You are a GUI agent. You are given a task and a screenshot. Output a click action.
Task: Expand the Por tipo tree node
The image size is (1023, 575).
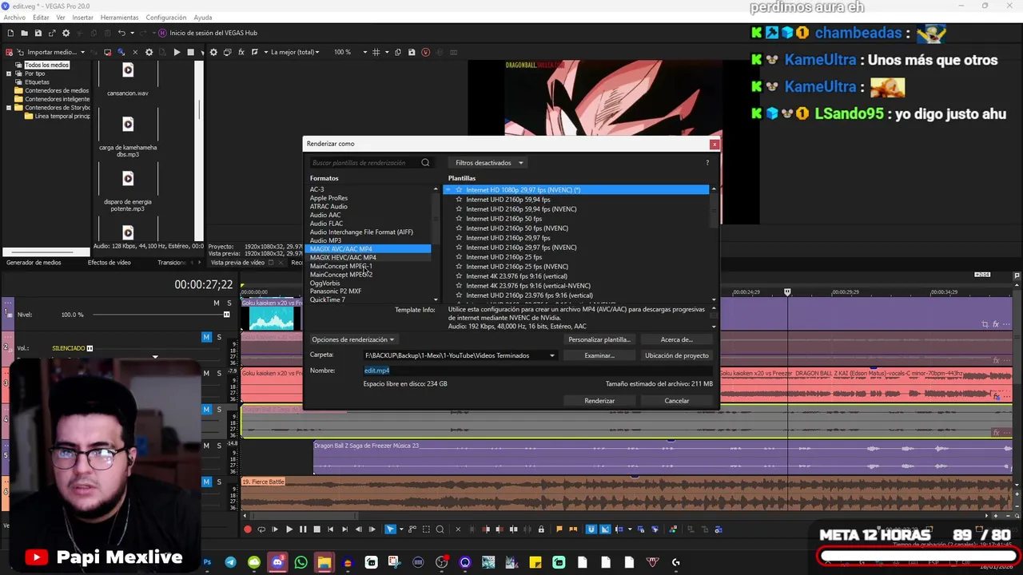(x=9, y=73)
